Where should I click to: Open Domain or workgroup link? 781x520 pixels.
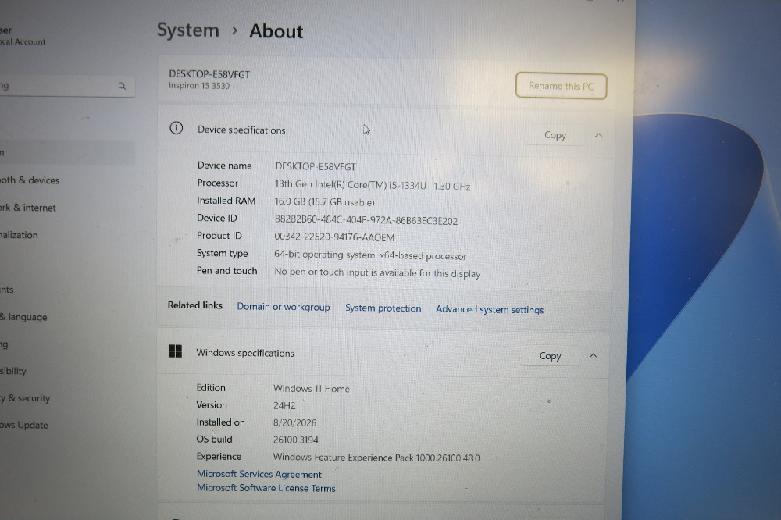[284, 307]
